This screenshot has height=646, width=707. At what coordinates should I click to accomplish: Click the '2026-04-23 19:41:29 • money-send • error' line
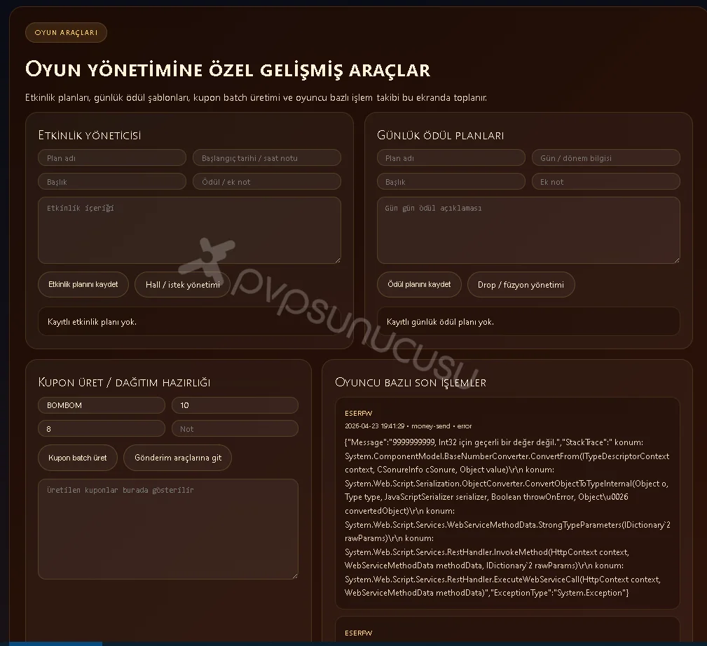tap(408, 426)
